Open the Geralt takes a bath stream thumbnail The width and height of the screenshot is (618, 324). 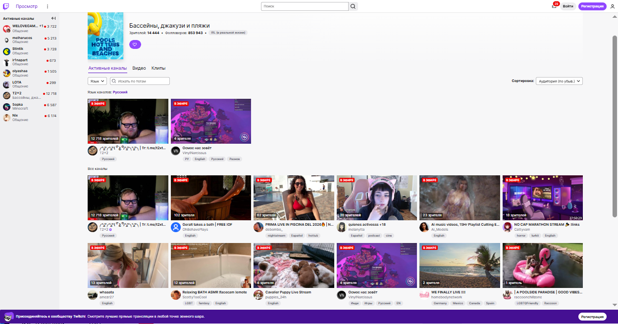pyautogui.click(x=211, y=198)
